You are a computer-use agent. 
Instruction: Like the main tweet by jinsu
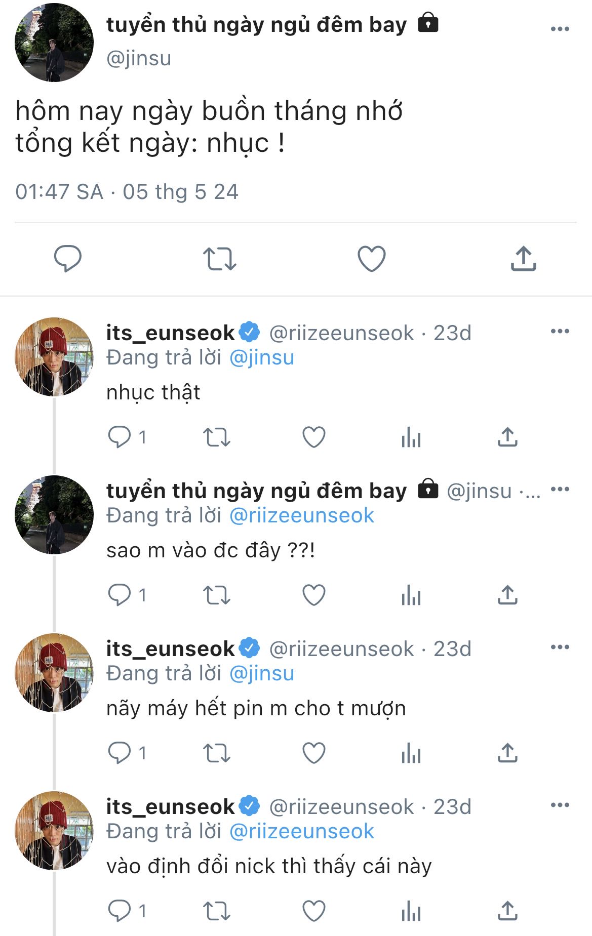point(372,259)
